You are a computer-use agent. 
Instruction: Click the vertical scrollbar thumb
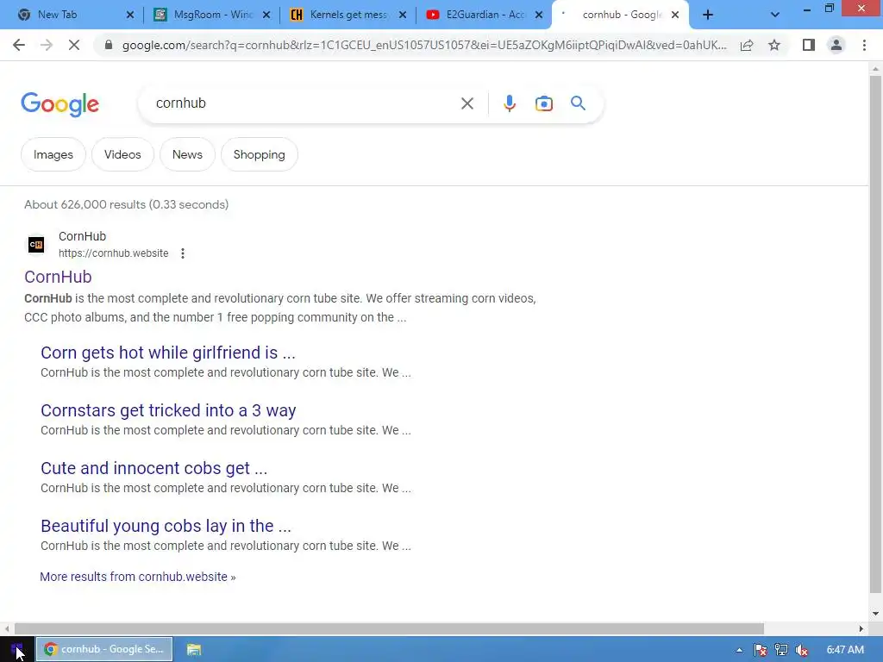click(x=875, y=334)
